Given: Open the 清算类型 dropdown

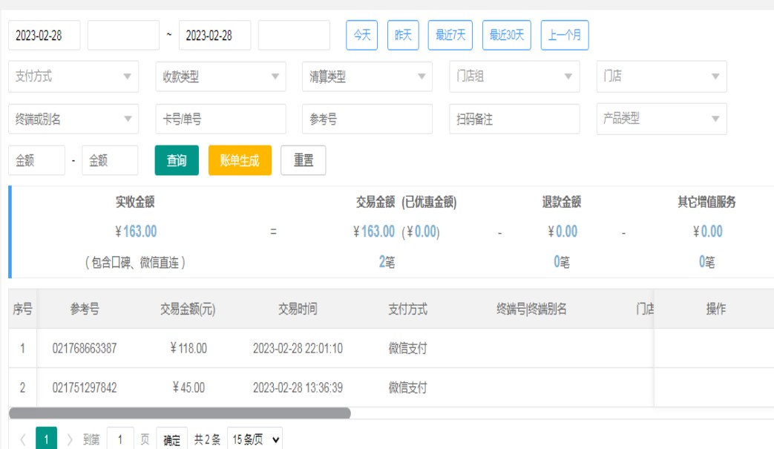Looking at the screenshot, I should pos(367,76).
